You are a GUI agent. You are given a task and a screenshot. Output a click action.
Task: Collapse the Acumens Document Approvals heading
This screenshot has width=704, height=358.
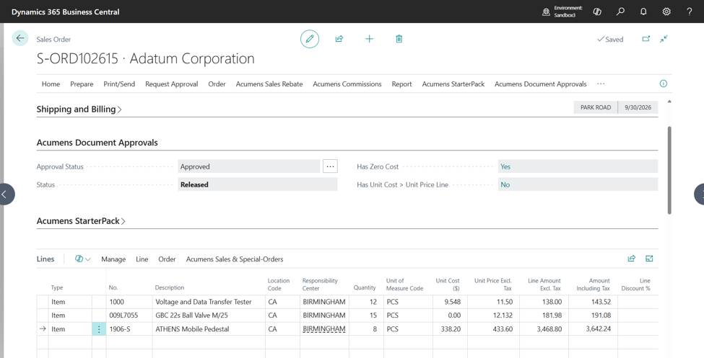tap(97, 143)
